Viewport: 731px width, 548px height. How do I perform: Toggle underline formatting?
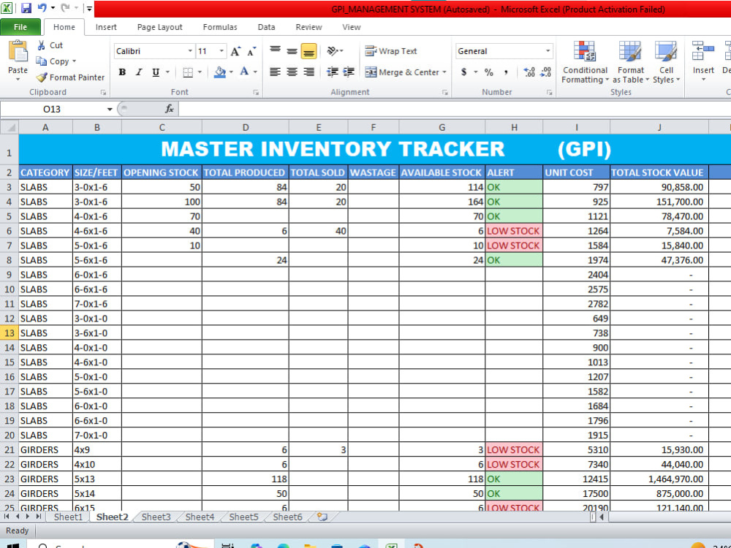156,72
